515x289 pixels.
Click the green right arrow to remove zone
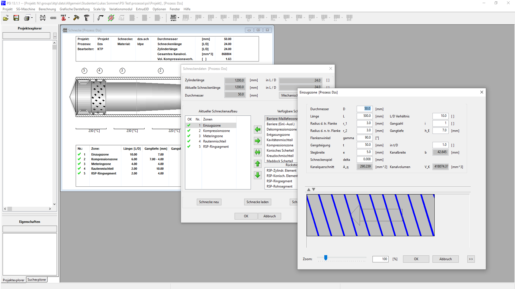point(258,141)
